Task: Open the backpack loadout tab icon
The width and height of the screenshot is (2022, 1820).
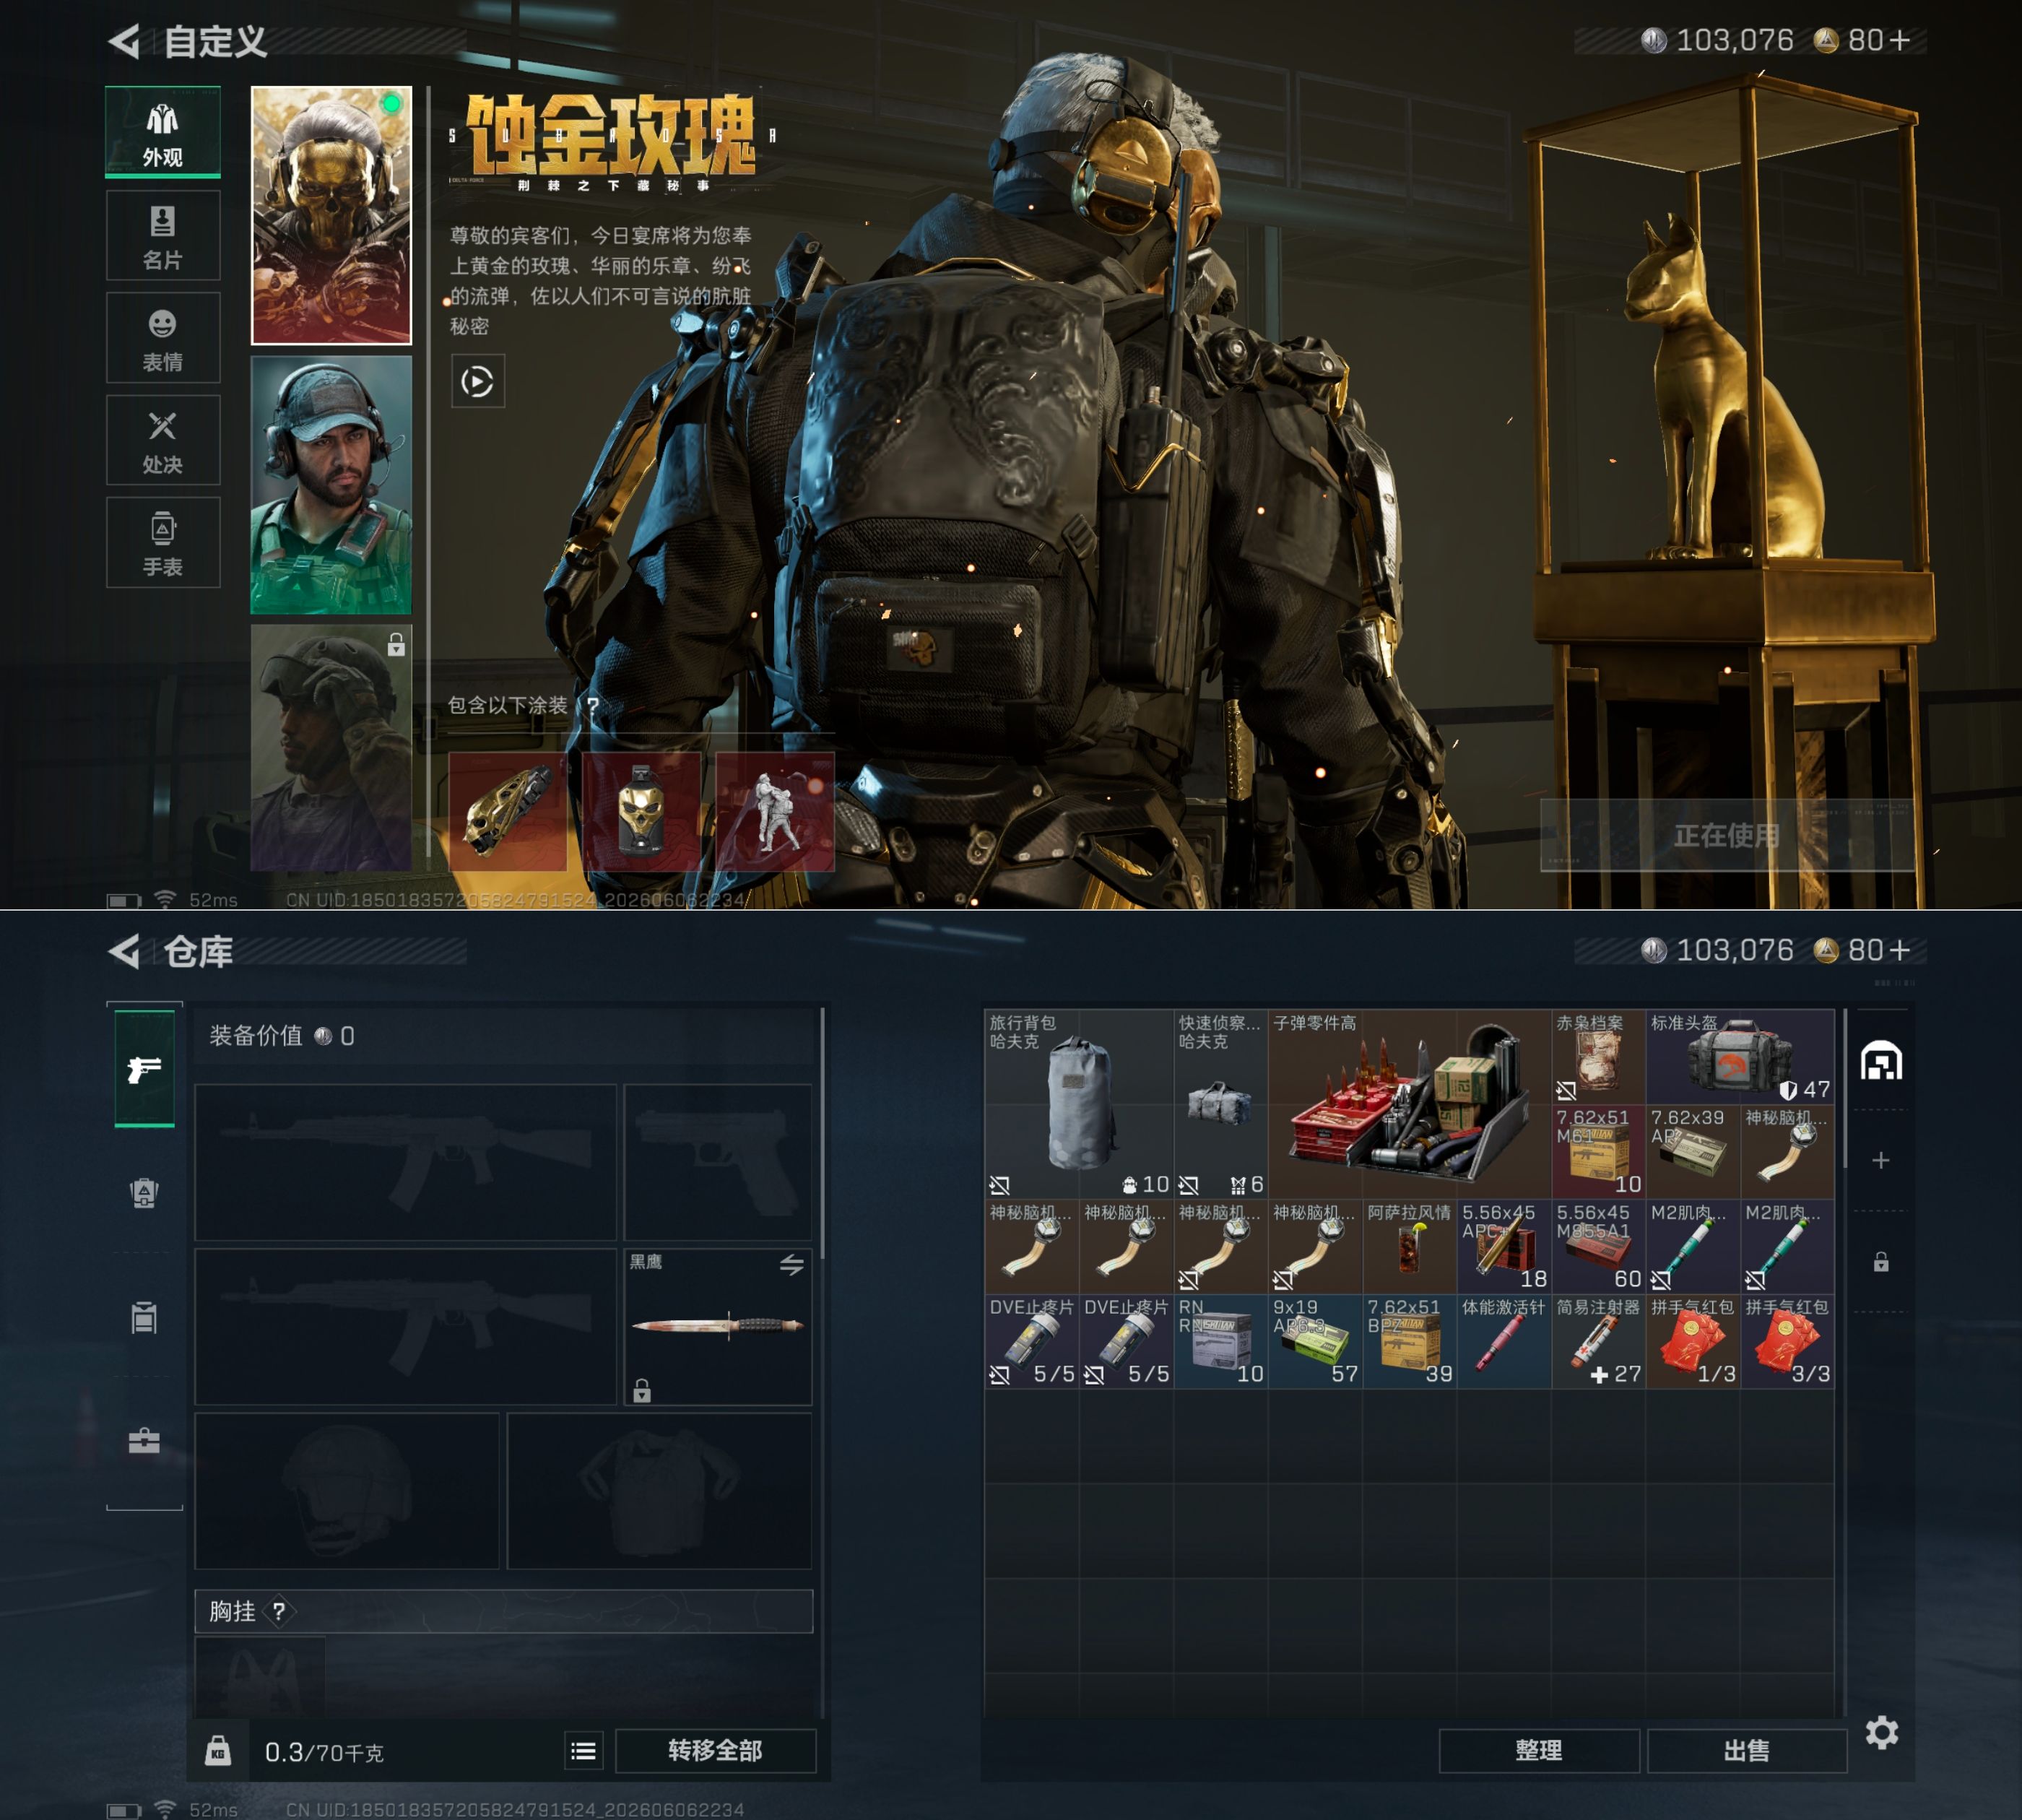Action: click(x=145, y=1193)
